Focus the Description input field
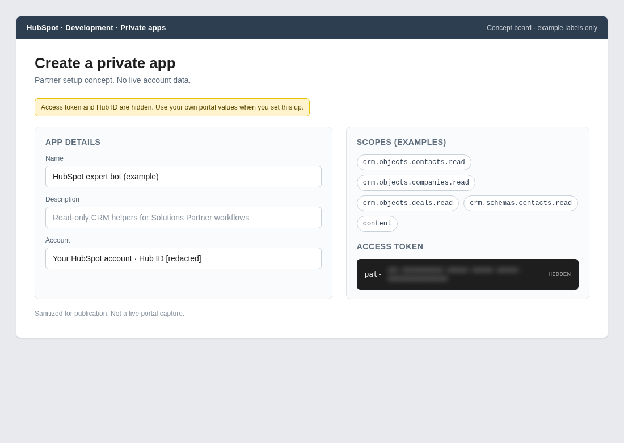The height and width of the screenshot is (443, 624). (x=183, y=218)
